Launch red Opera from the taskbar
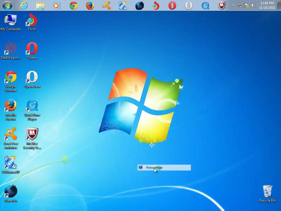This screenshot has width=281, height=211. point(172,5)
